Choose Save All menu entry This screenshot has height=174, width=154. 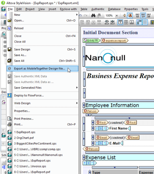pos(42,61)
